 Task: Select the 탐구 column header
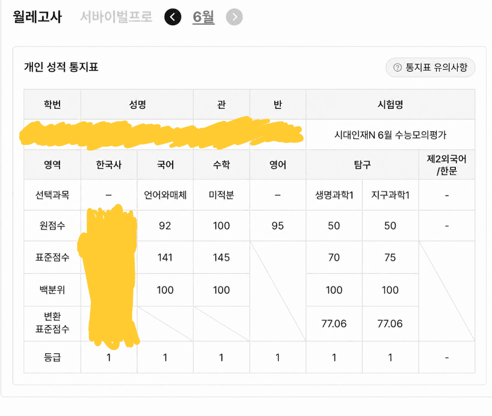363,164
